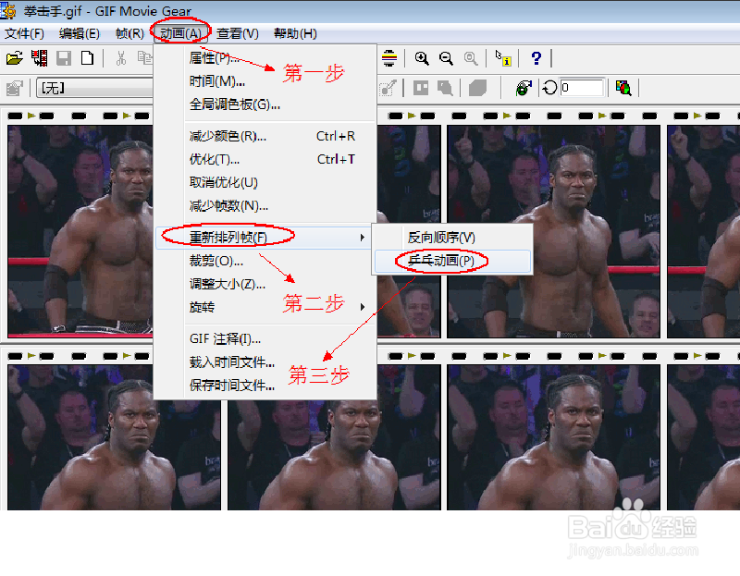Click the insert frames filmstrip icon

(x=39, y=58)
